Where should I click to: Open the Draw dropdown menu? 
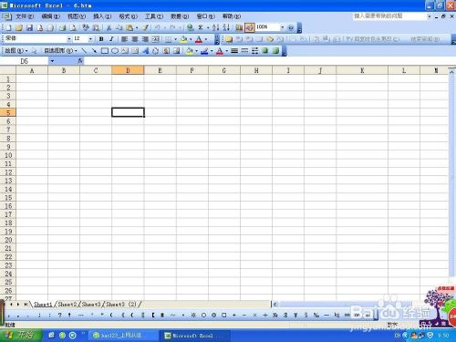pyautogui.click(x=16, y=51)
